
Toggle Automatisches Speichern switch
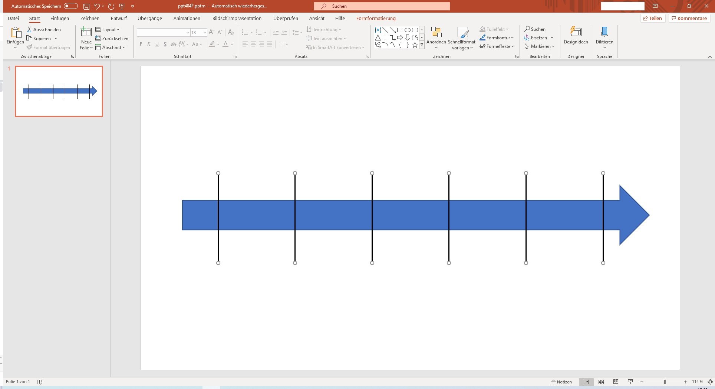[71, 6]
